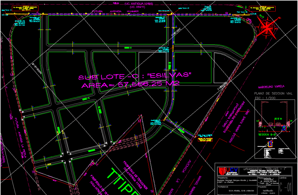
Task: Click the "HUAMAN" label on the top avenue
Action: (133, 12)
